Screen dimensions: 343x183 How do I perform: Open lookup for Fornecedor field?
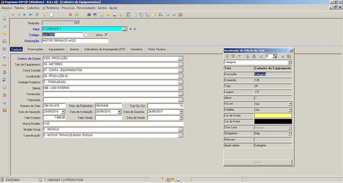click(x=180, y=94)
